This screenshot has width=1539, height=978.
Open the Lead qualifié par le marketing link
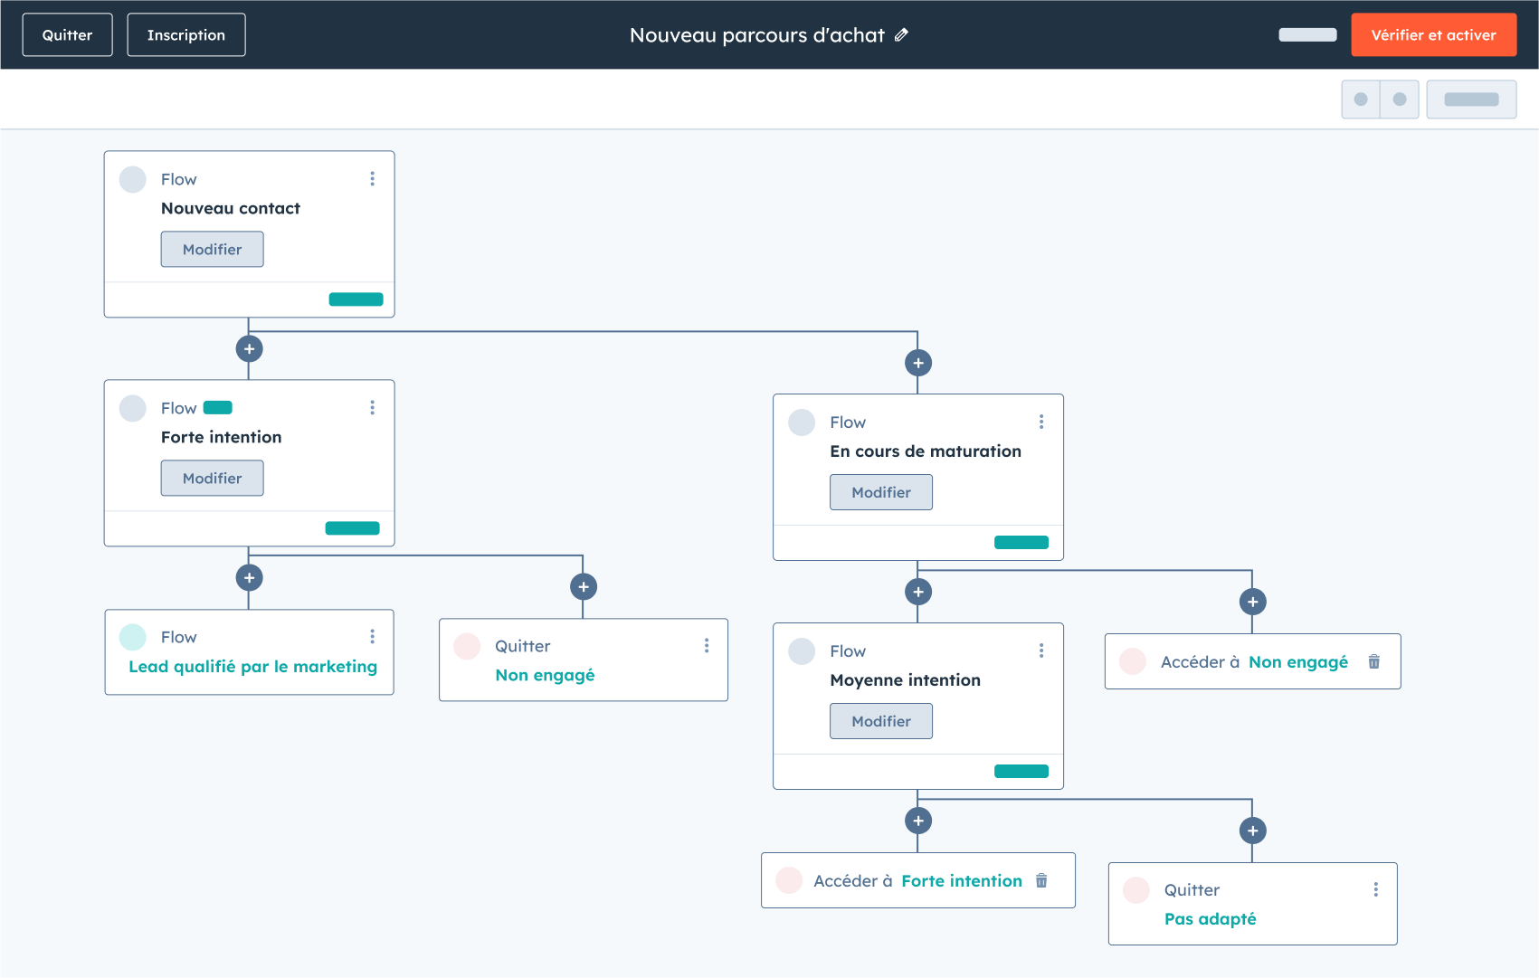point(252,667)
